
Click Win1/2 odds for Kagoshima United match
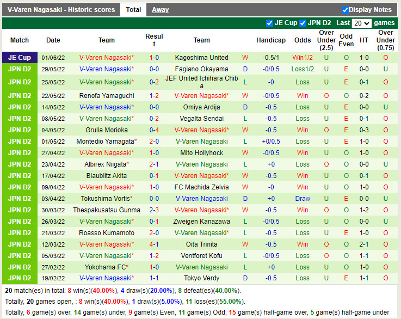pyautogui.click(x=303, y=58)
